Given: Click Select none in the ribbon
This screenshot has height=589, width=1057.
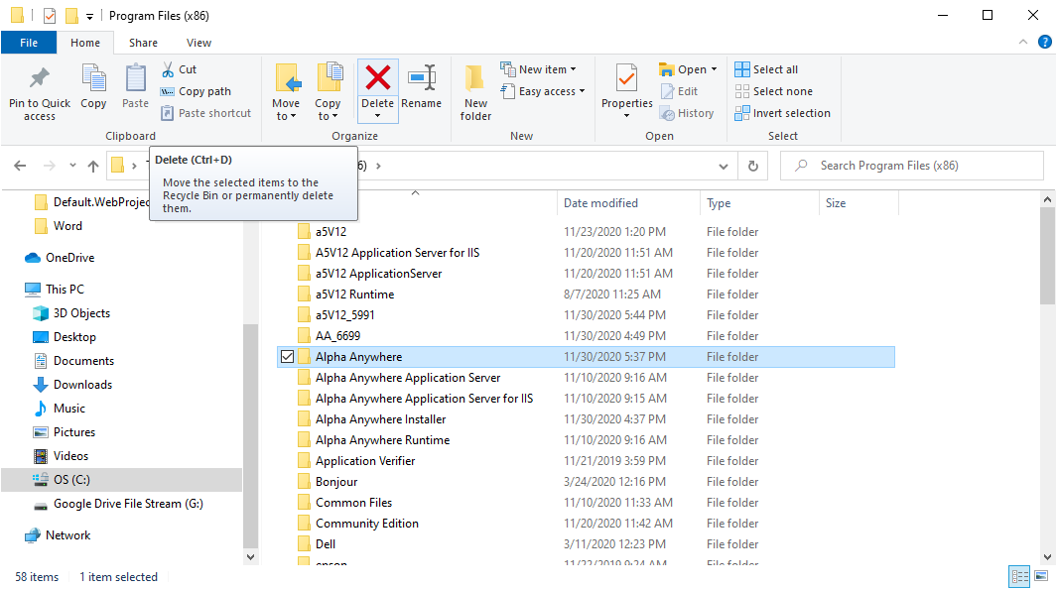Looking at the screenshot, I should (x=774, y=91).
